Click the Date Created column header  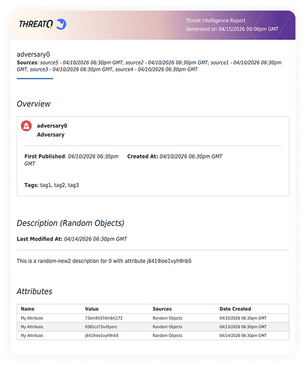(235, 309)
